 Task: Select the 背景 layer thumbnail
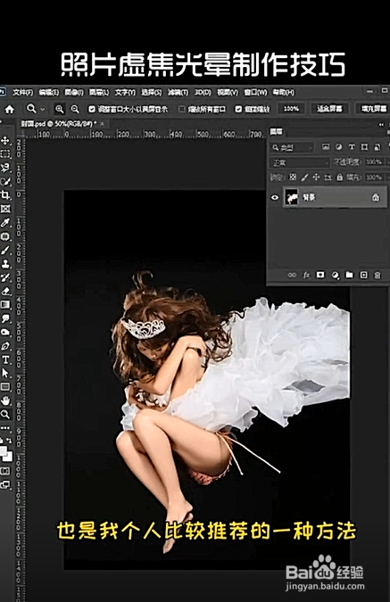click(291, 198)
